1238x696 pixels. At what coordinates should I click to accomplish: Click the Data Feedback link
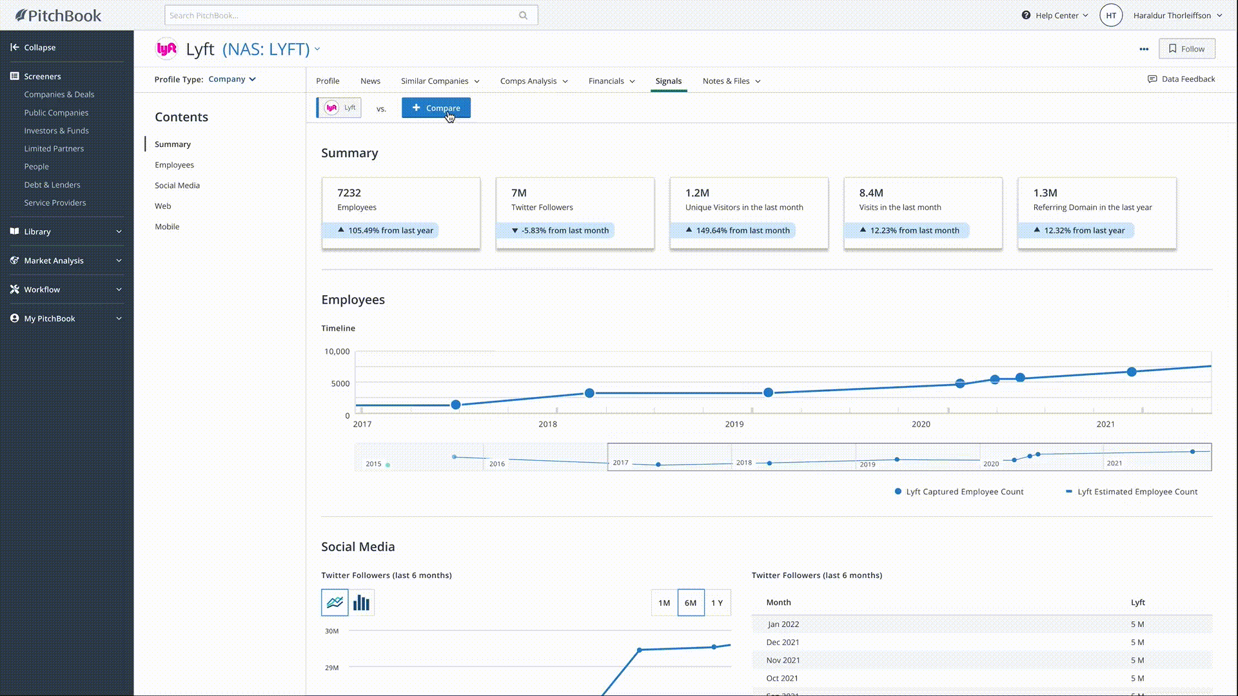click(1188, 79)
